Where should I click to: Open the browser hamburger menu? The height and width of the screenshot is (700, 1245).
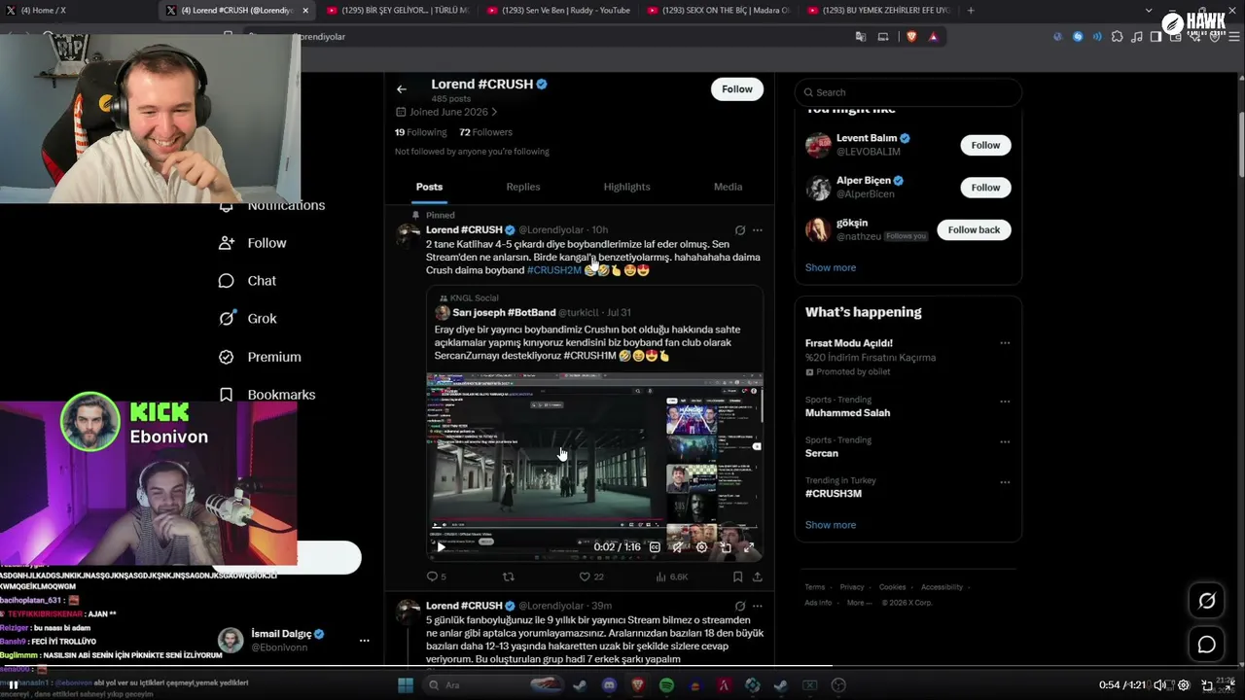click(1235, 37)
